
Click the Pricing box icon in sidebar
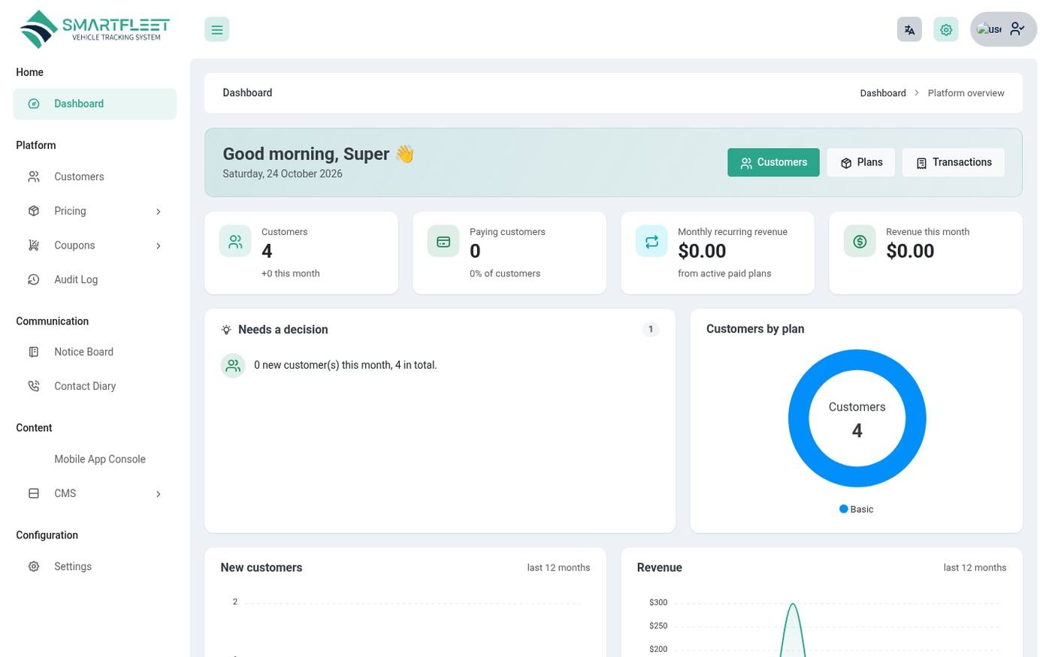[34, 211]
